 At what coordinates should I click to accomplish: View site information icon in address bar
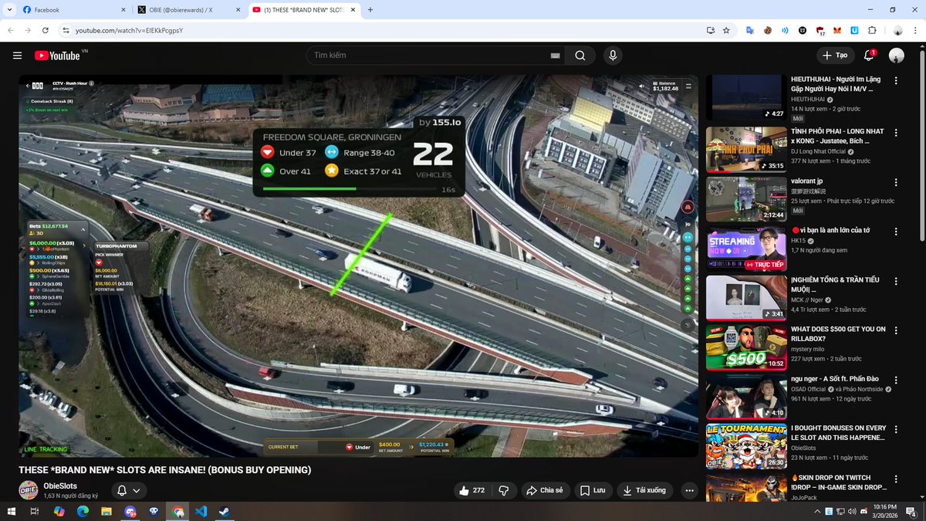click(67, 30)
